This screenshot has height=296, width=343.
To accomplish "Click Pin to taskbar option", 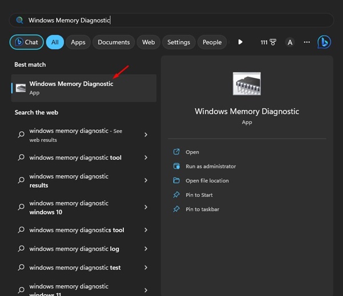I will tap(202, 210).
